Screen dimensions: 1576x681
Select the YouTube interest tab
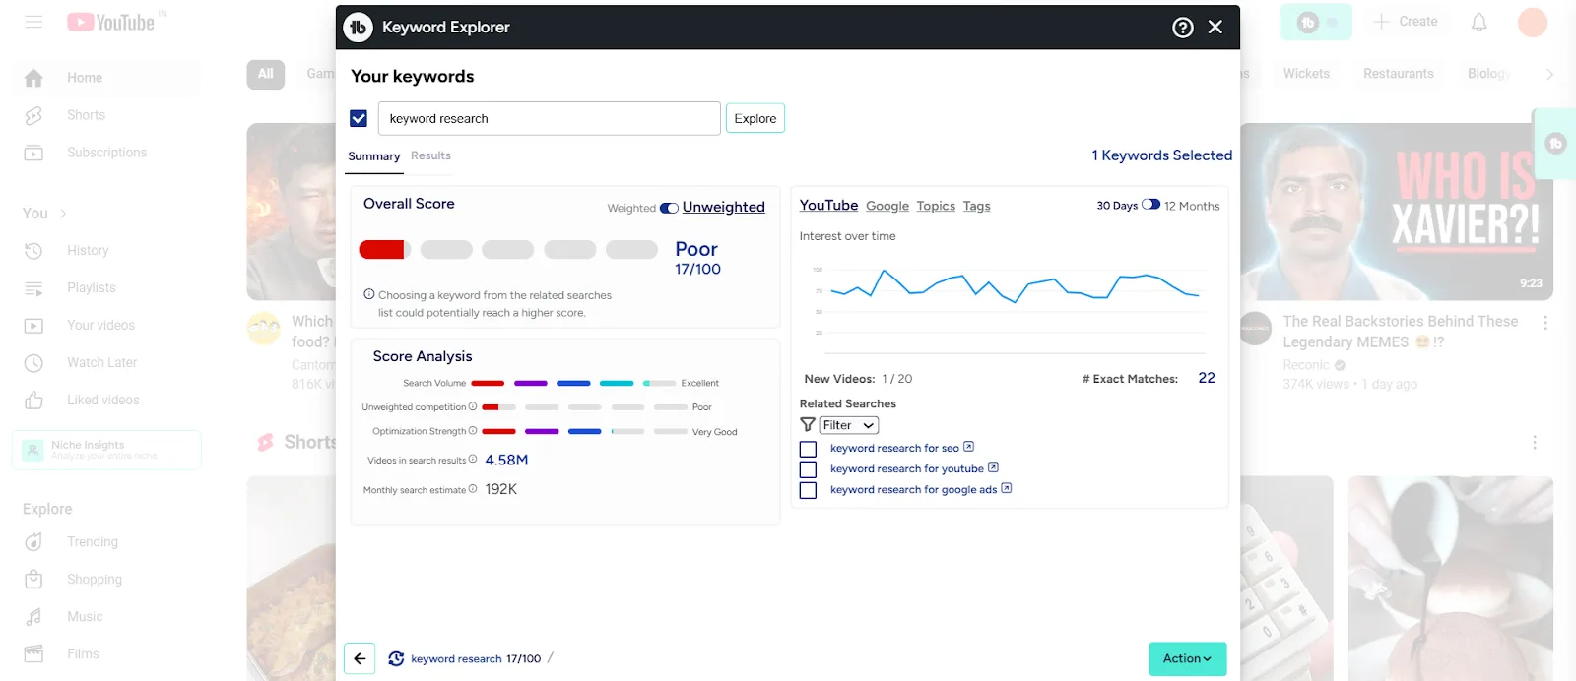tap(828, 205)
